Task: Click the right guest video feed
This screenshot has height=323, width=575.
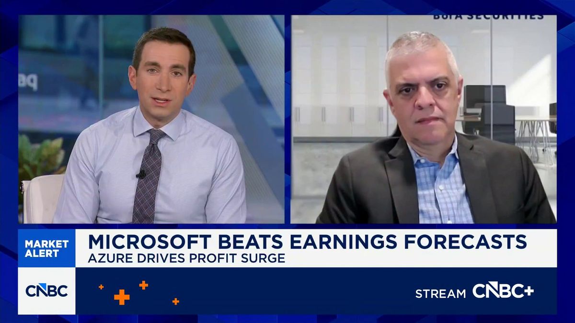Action: coord(424,119)
